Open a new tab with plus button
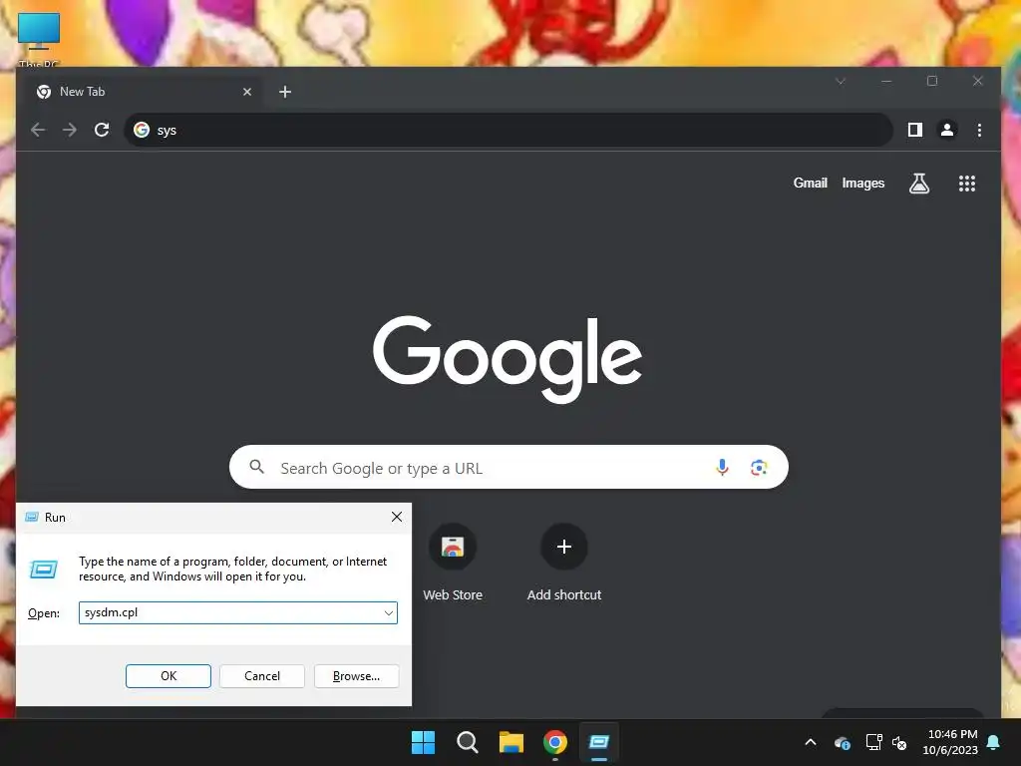This screenshot has width=1021, height=766. [x=285, y=92]
